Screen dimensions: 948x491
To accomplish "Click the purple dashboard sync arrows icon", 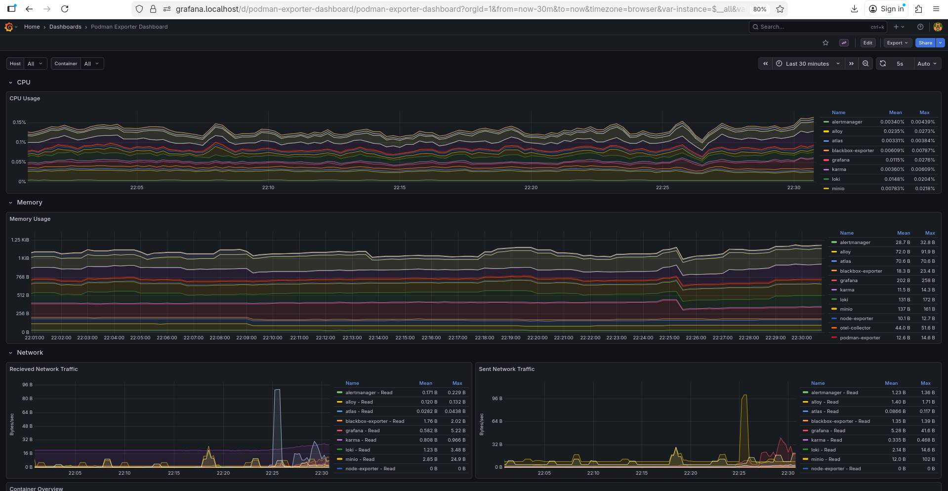I will 844,43.
